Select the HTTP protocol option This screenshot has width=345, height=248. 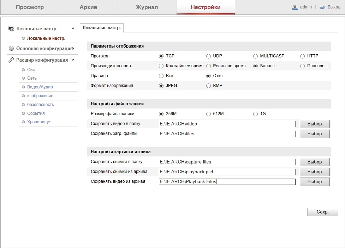[x=302, y=56]
